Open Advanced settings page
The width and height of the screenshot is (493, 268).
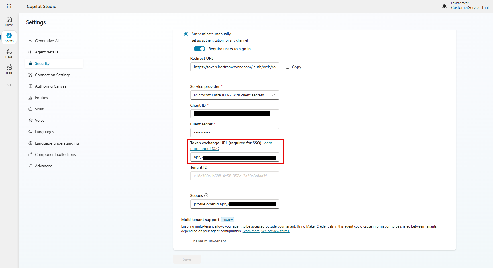(x=54, y=166)
